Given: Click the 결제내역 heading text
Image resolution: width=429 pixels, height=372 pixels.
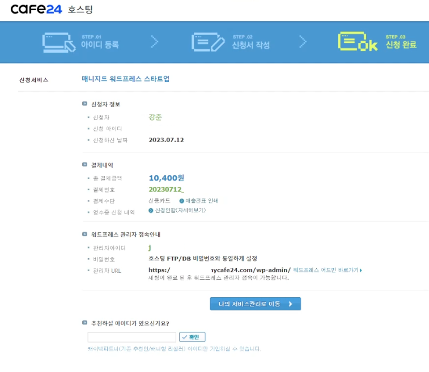Looking at the screenshot, I should point(102,165).
